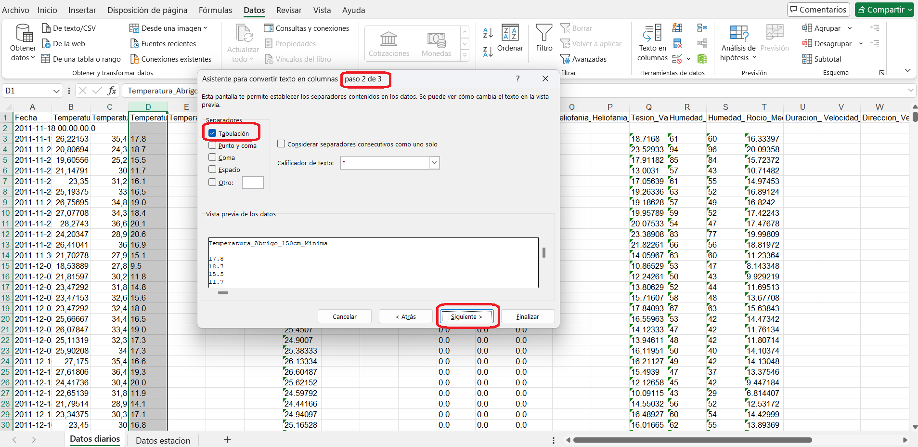The width and height of the screenshot is (918, 447).
Task: Select cell with value 18.7168
Action: point(648,139)
